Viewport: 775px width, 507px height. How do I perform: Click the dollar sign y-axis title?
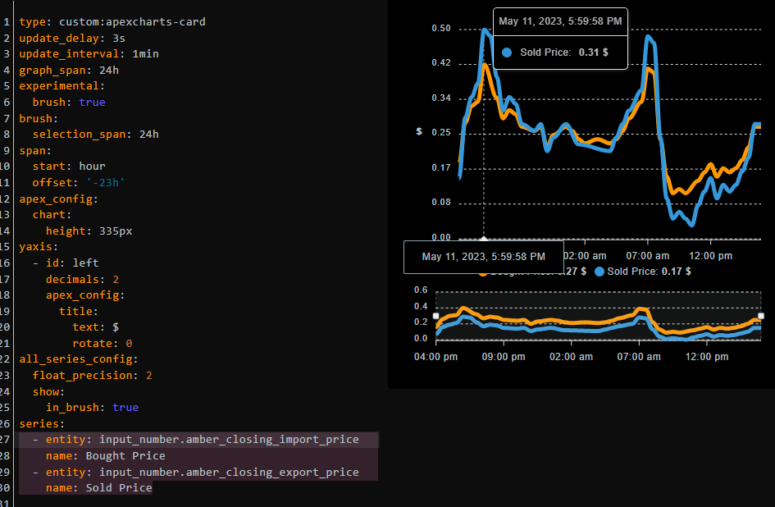(x=418, y=130)
